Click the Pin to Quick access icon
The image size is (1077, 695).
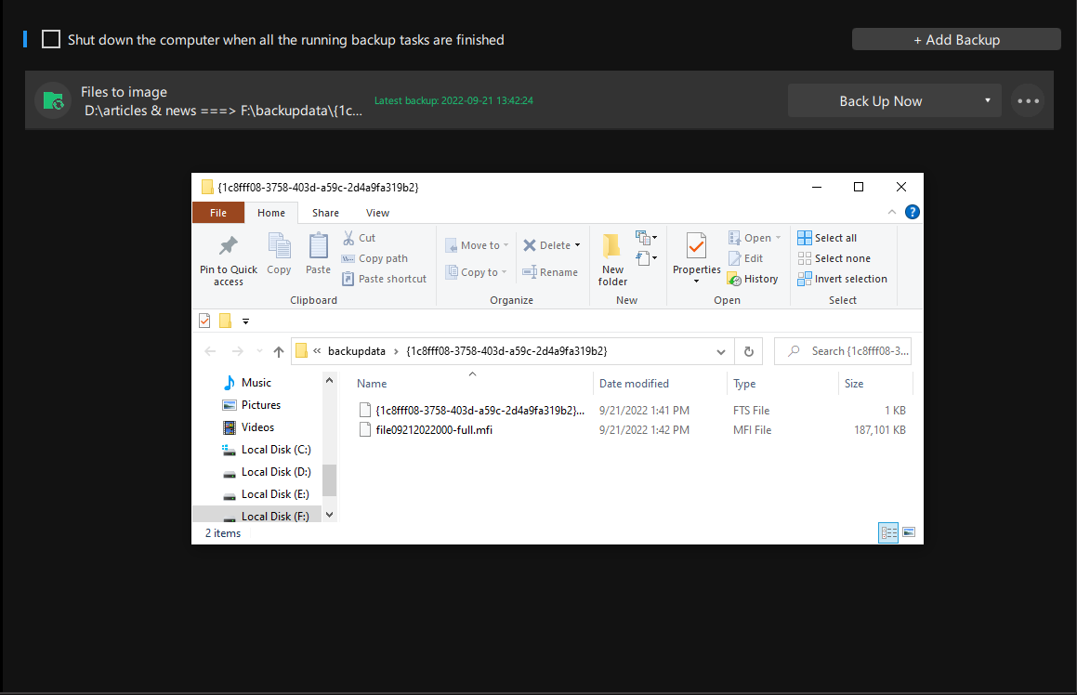(228, 247)
